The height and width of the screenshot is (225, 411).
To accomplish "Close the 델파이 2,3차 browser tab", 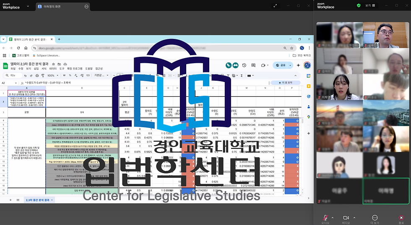I will pyautogui.click(x=52, y=39).
